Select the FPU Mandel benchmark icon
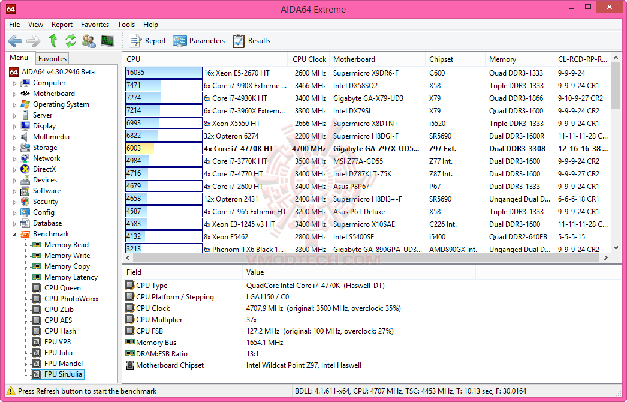Screen dimensions: 627x402 click(37, 363)
